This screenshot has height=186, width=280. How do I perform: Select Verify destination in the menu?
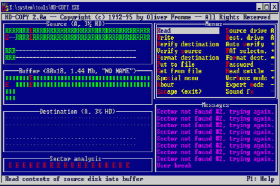(x=188, y=44)
